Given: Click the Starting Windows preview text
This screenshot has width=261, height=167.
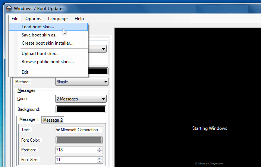Looking at the screenshot, I should 210,128.
